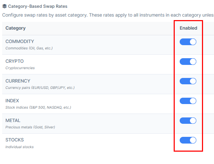Select the METAL category label
The image size is (214, 164).
pos(13,121)
